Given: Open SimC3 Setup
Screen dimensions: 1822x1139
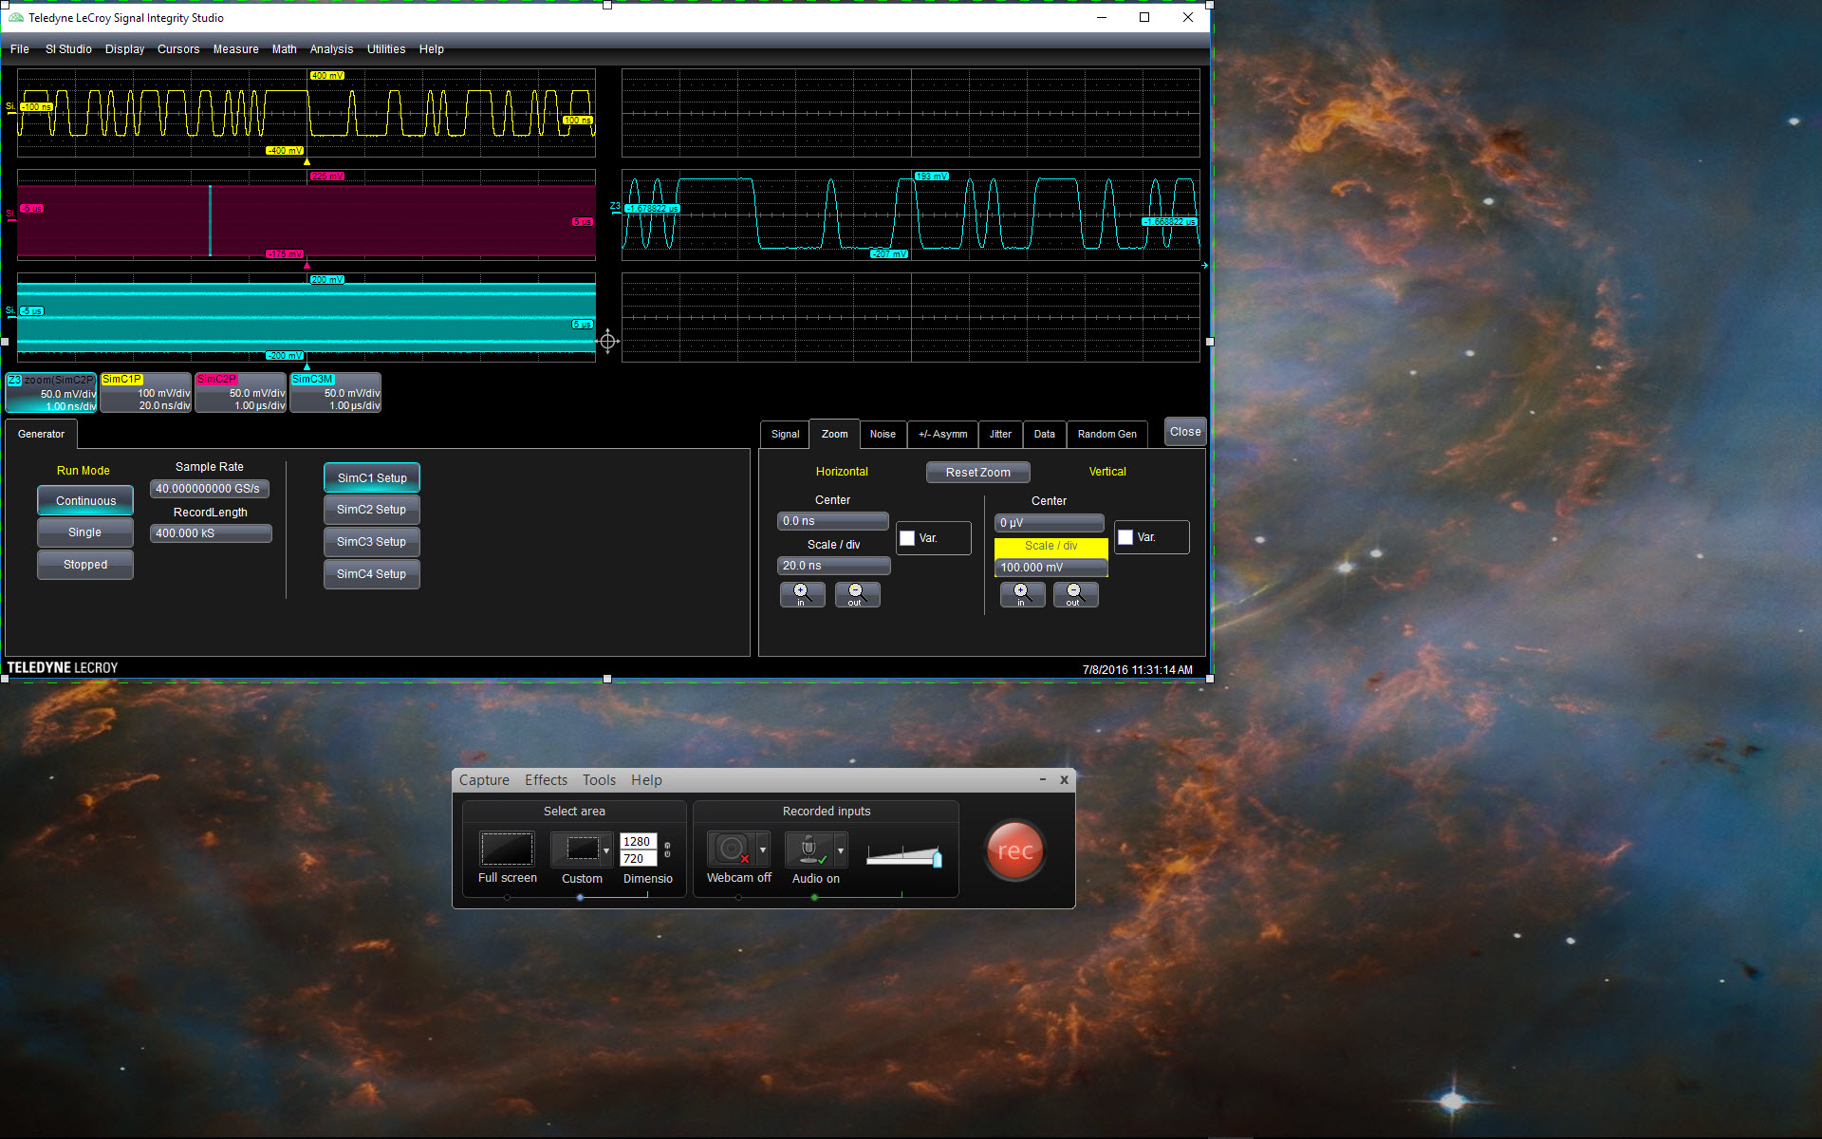Looking at the screenshot, I should (x=372, y=542).
